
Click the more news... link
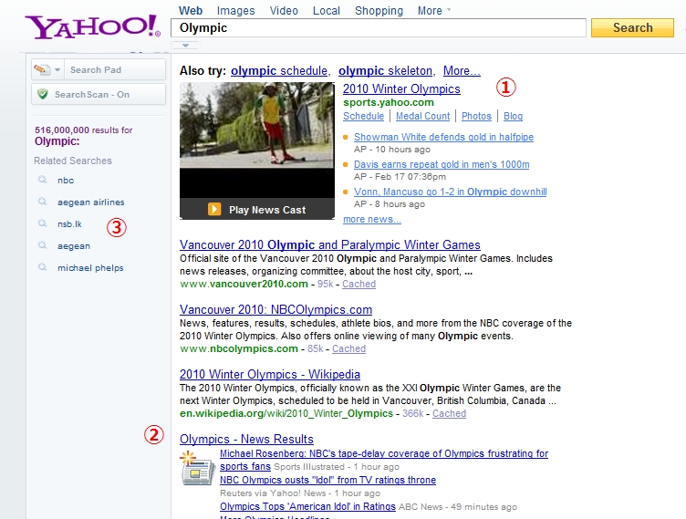click(372, 219)
